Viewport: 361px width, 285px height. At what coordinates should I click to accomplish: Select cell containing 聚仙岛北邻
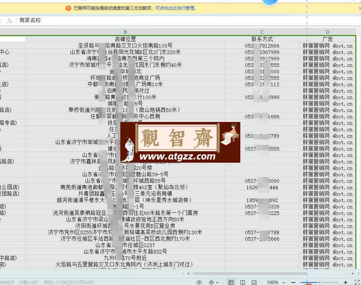[125, 187]
